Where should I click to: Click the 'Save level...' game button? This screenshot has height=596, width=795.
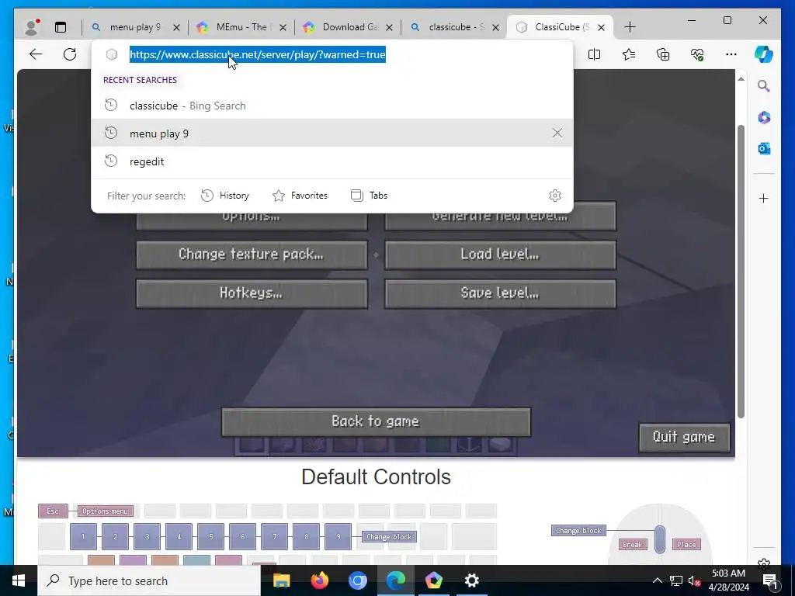coord(500,293)
